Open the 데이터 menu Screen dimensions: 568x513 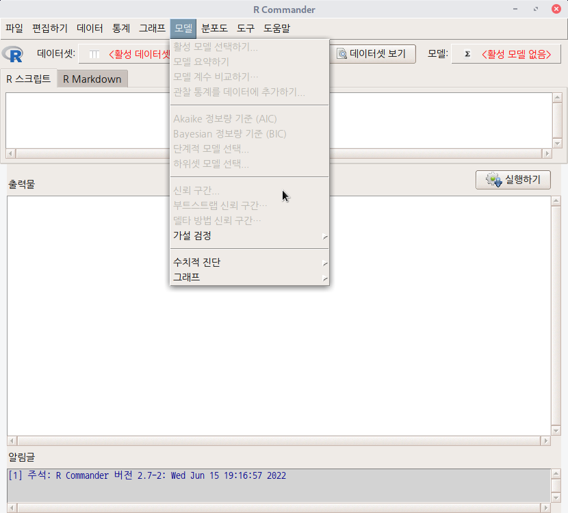(x=90, y=28)
